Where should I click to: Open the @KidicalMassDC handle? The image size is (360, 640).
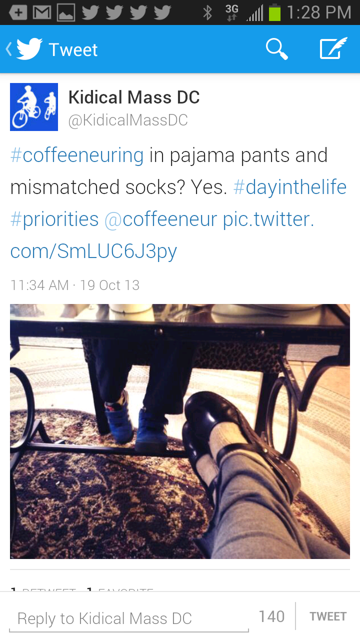pyautogui.click(x=128, y=120)
